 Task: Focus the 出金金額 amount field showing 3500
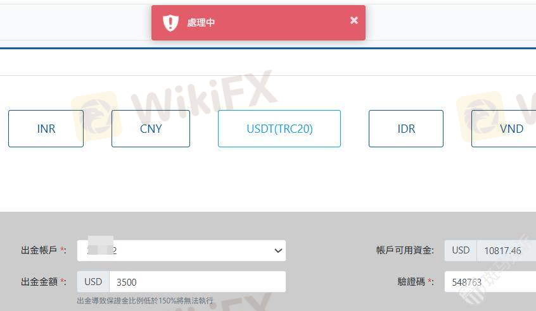pos(198,282)
